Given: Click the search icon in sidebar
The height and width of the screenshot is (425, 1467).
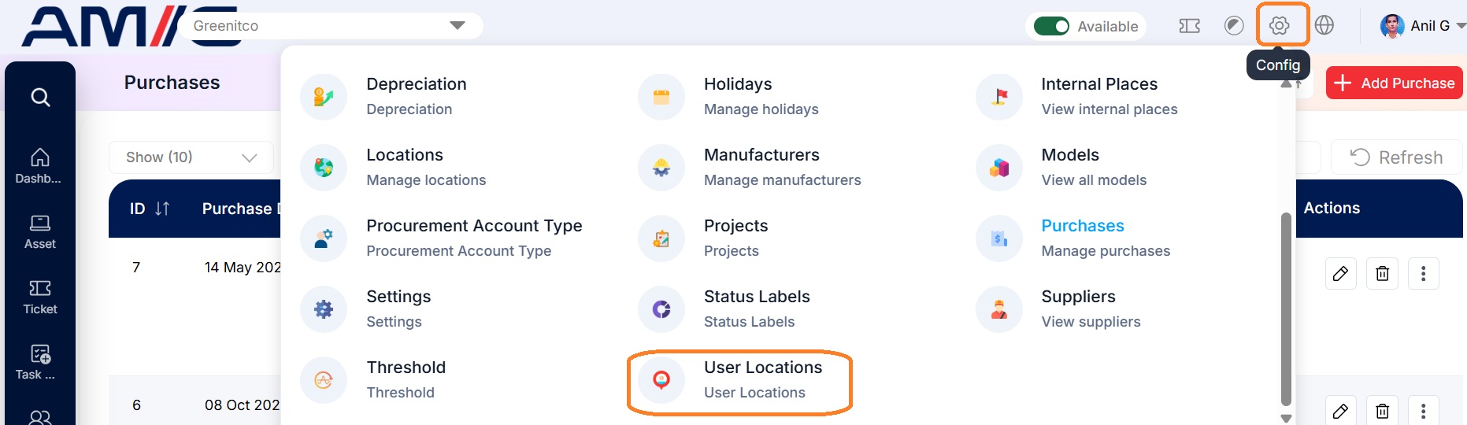Looking at the screenshot, I should click(40, 97).
